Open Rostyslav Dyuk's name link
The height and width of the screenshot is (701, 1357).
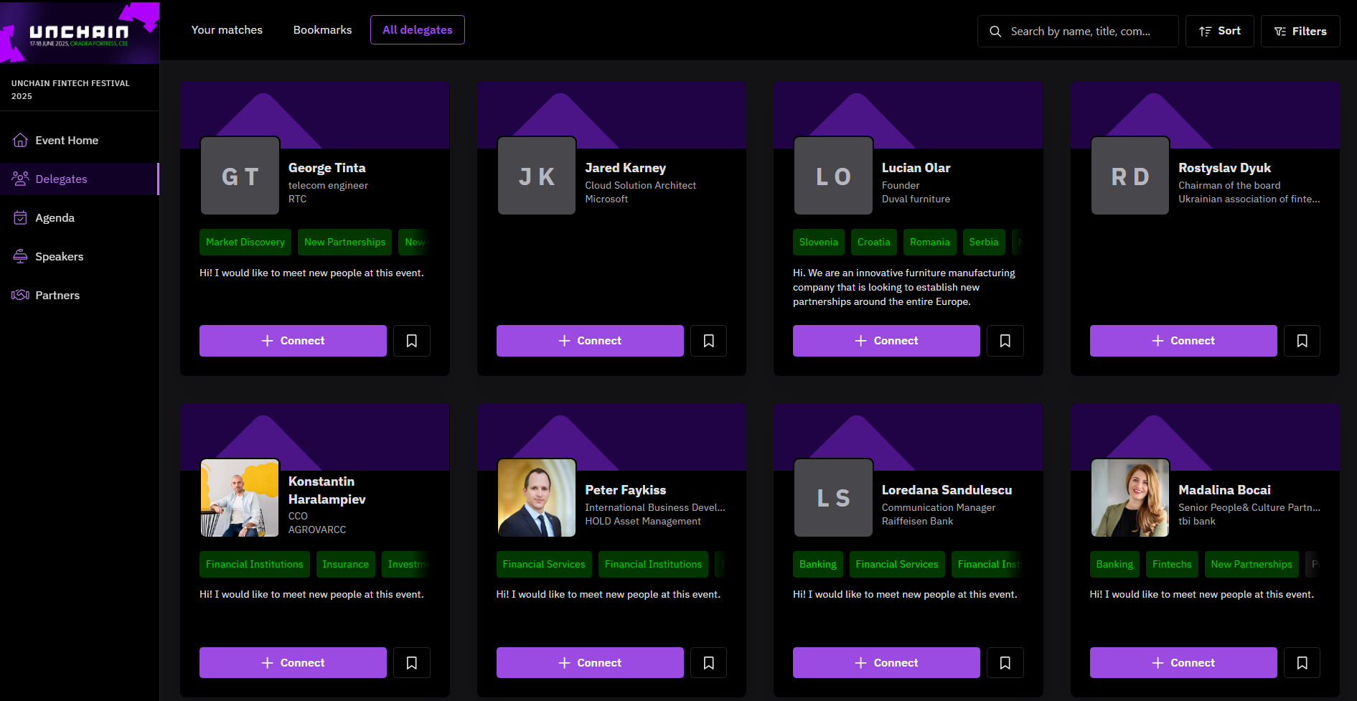click(x=1224, y=168)
